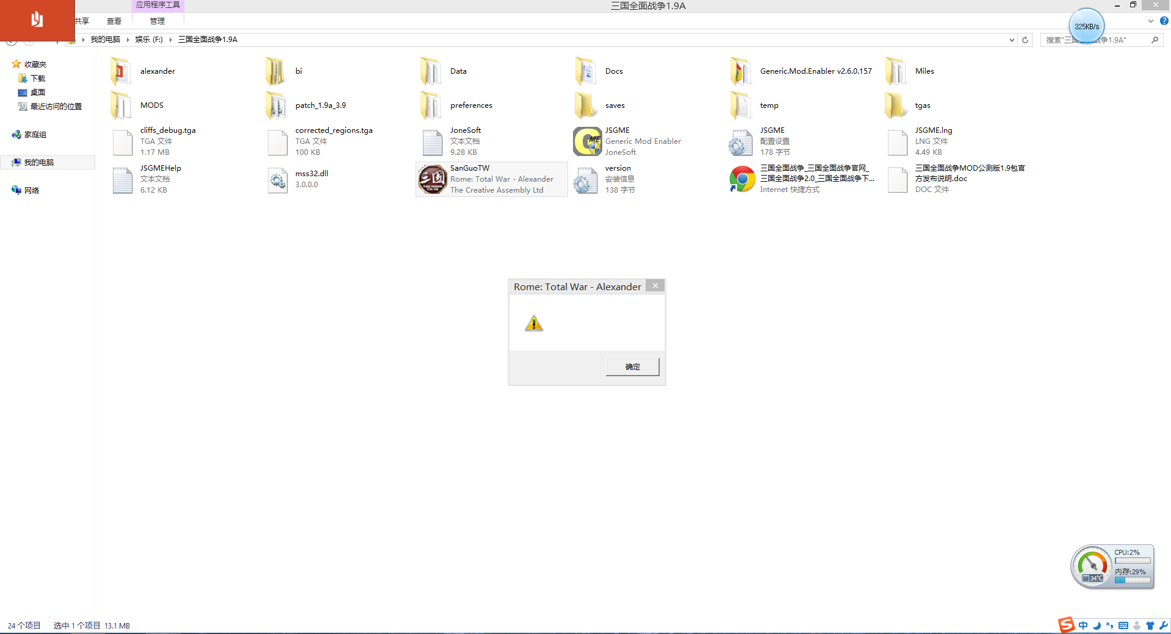
Task: Click the help question mark icon
Action: point(1164,21)
